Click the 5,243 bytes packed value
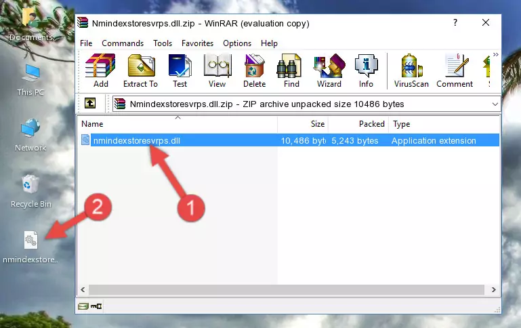The height and width of the screenshot is (328, 521). pos(354,140)
